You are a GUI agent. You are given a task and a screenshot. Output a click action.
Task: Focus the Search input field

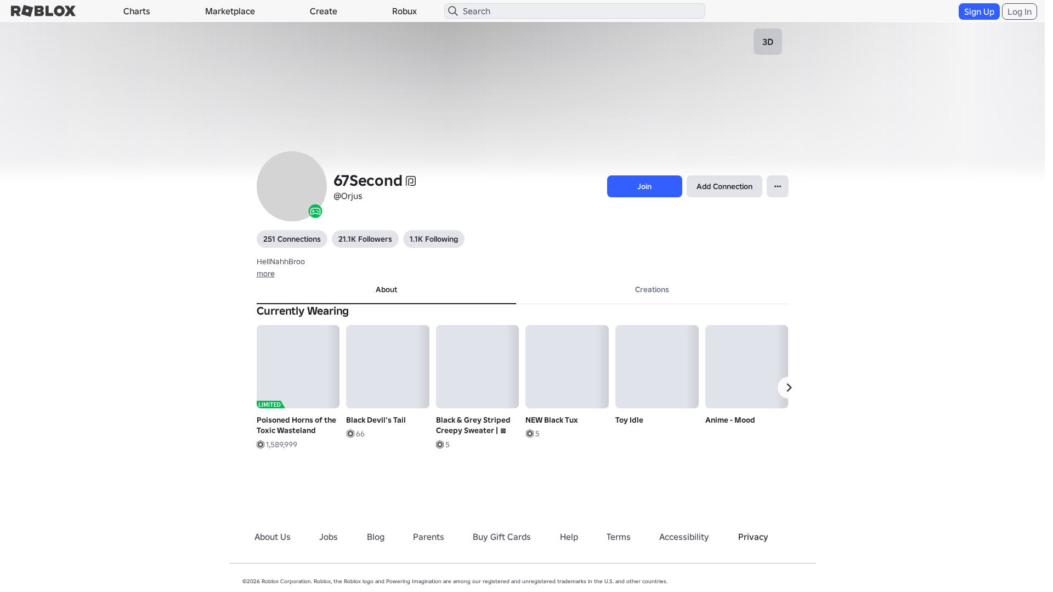point(575,11)
